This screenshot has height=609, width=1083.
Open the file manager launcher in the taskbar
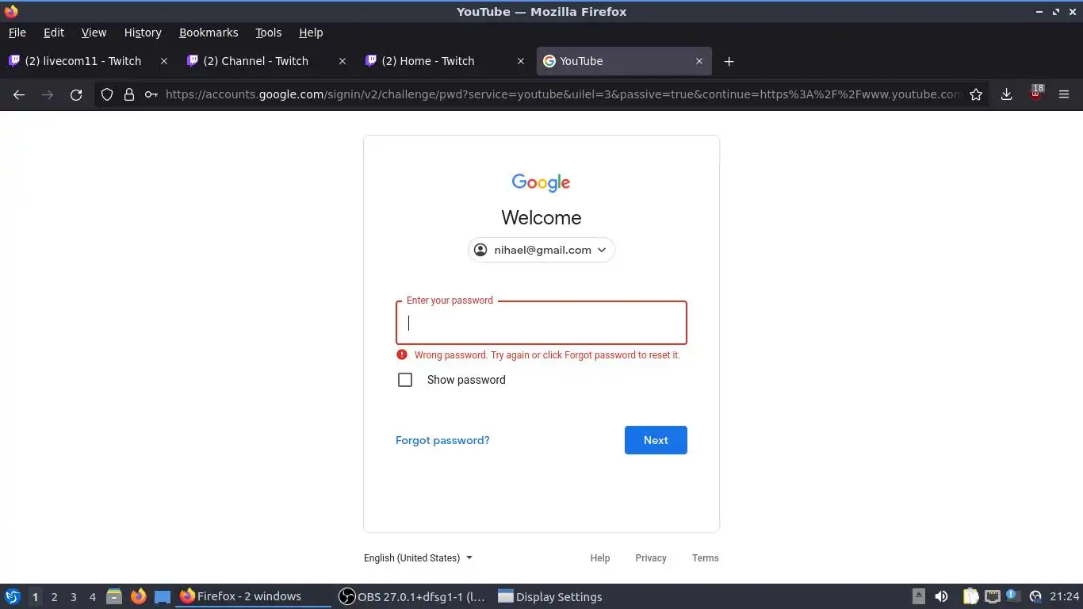point(114,596)
